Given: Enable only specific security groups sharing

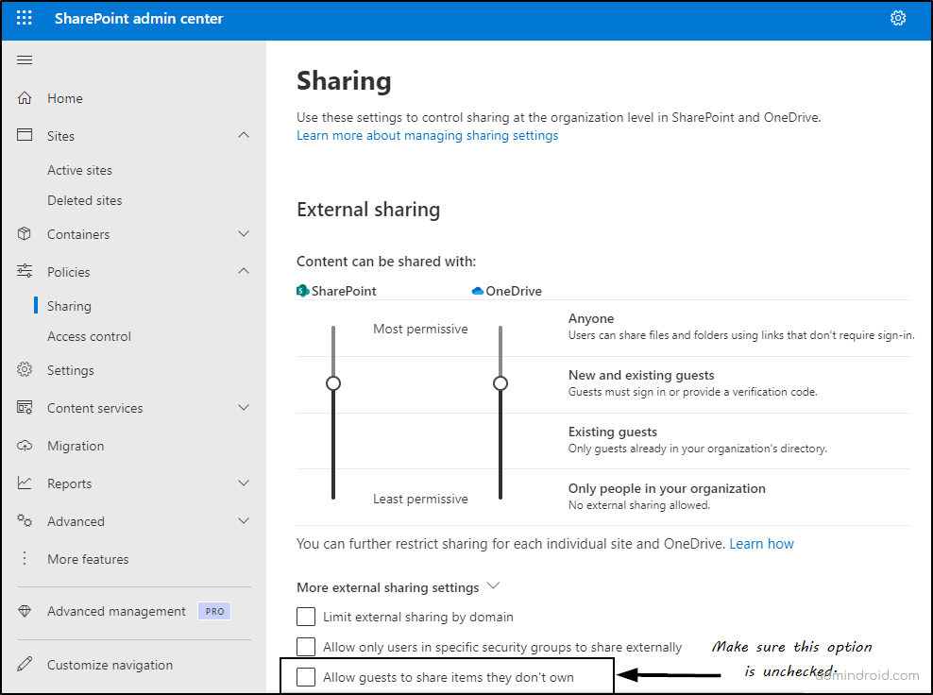Looking at the screenshot, I should coord(306,647).
